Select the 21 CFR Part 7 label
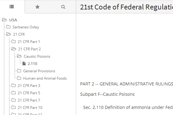This screenshot has height=115, width=173. coord(29,100)
